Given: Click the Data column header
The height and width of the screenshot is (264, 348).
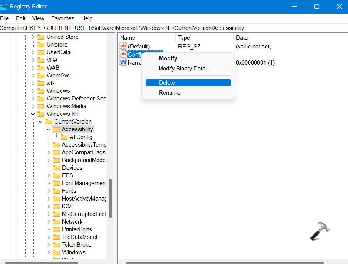Looking at the screenshot, I should pyautogui.click(x=291, y=38).
